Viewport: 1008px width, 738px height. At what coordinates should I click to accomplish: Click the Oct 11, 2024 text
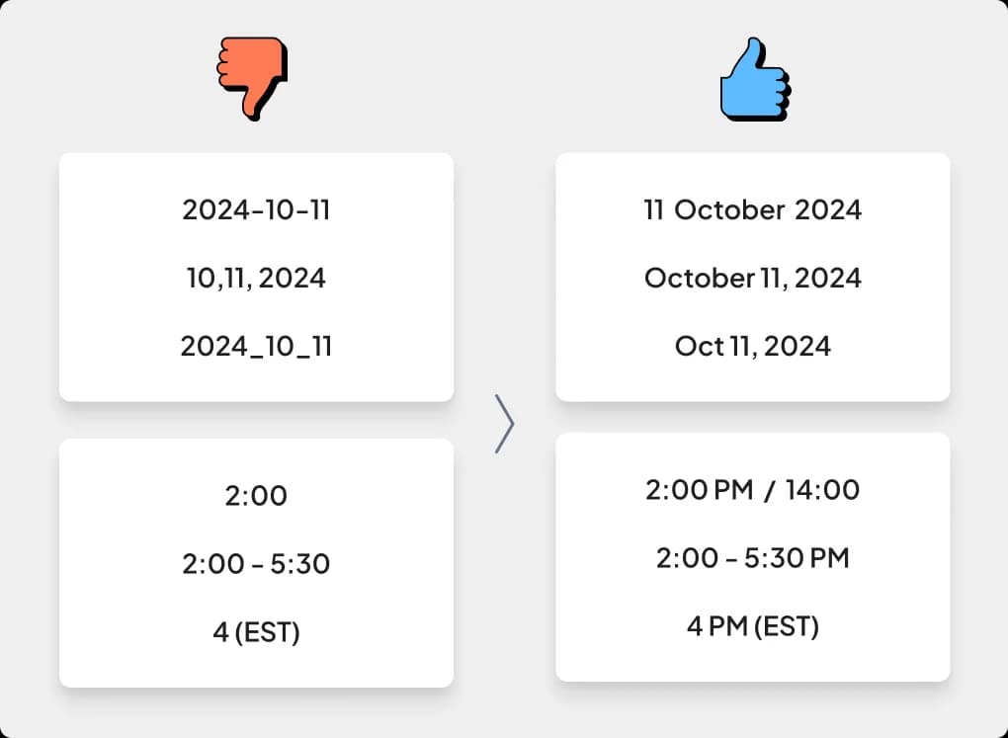753,347
